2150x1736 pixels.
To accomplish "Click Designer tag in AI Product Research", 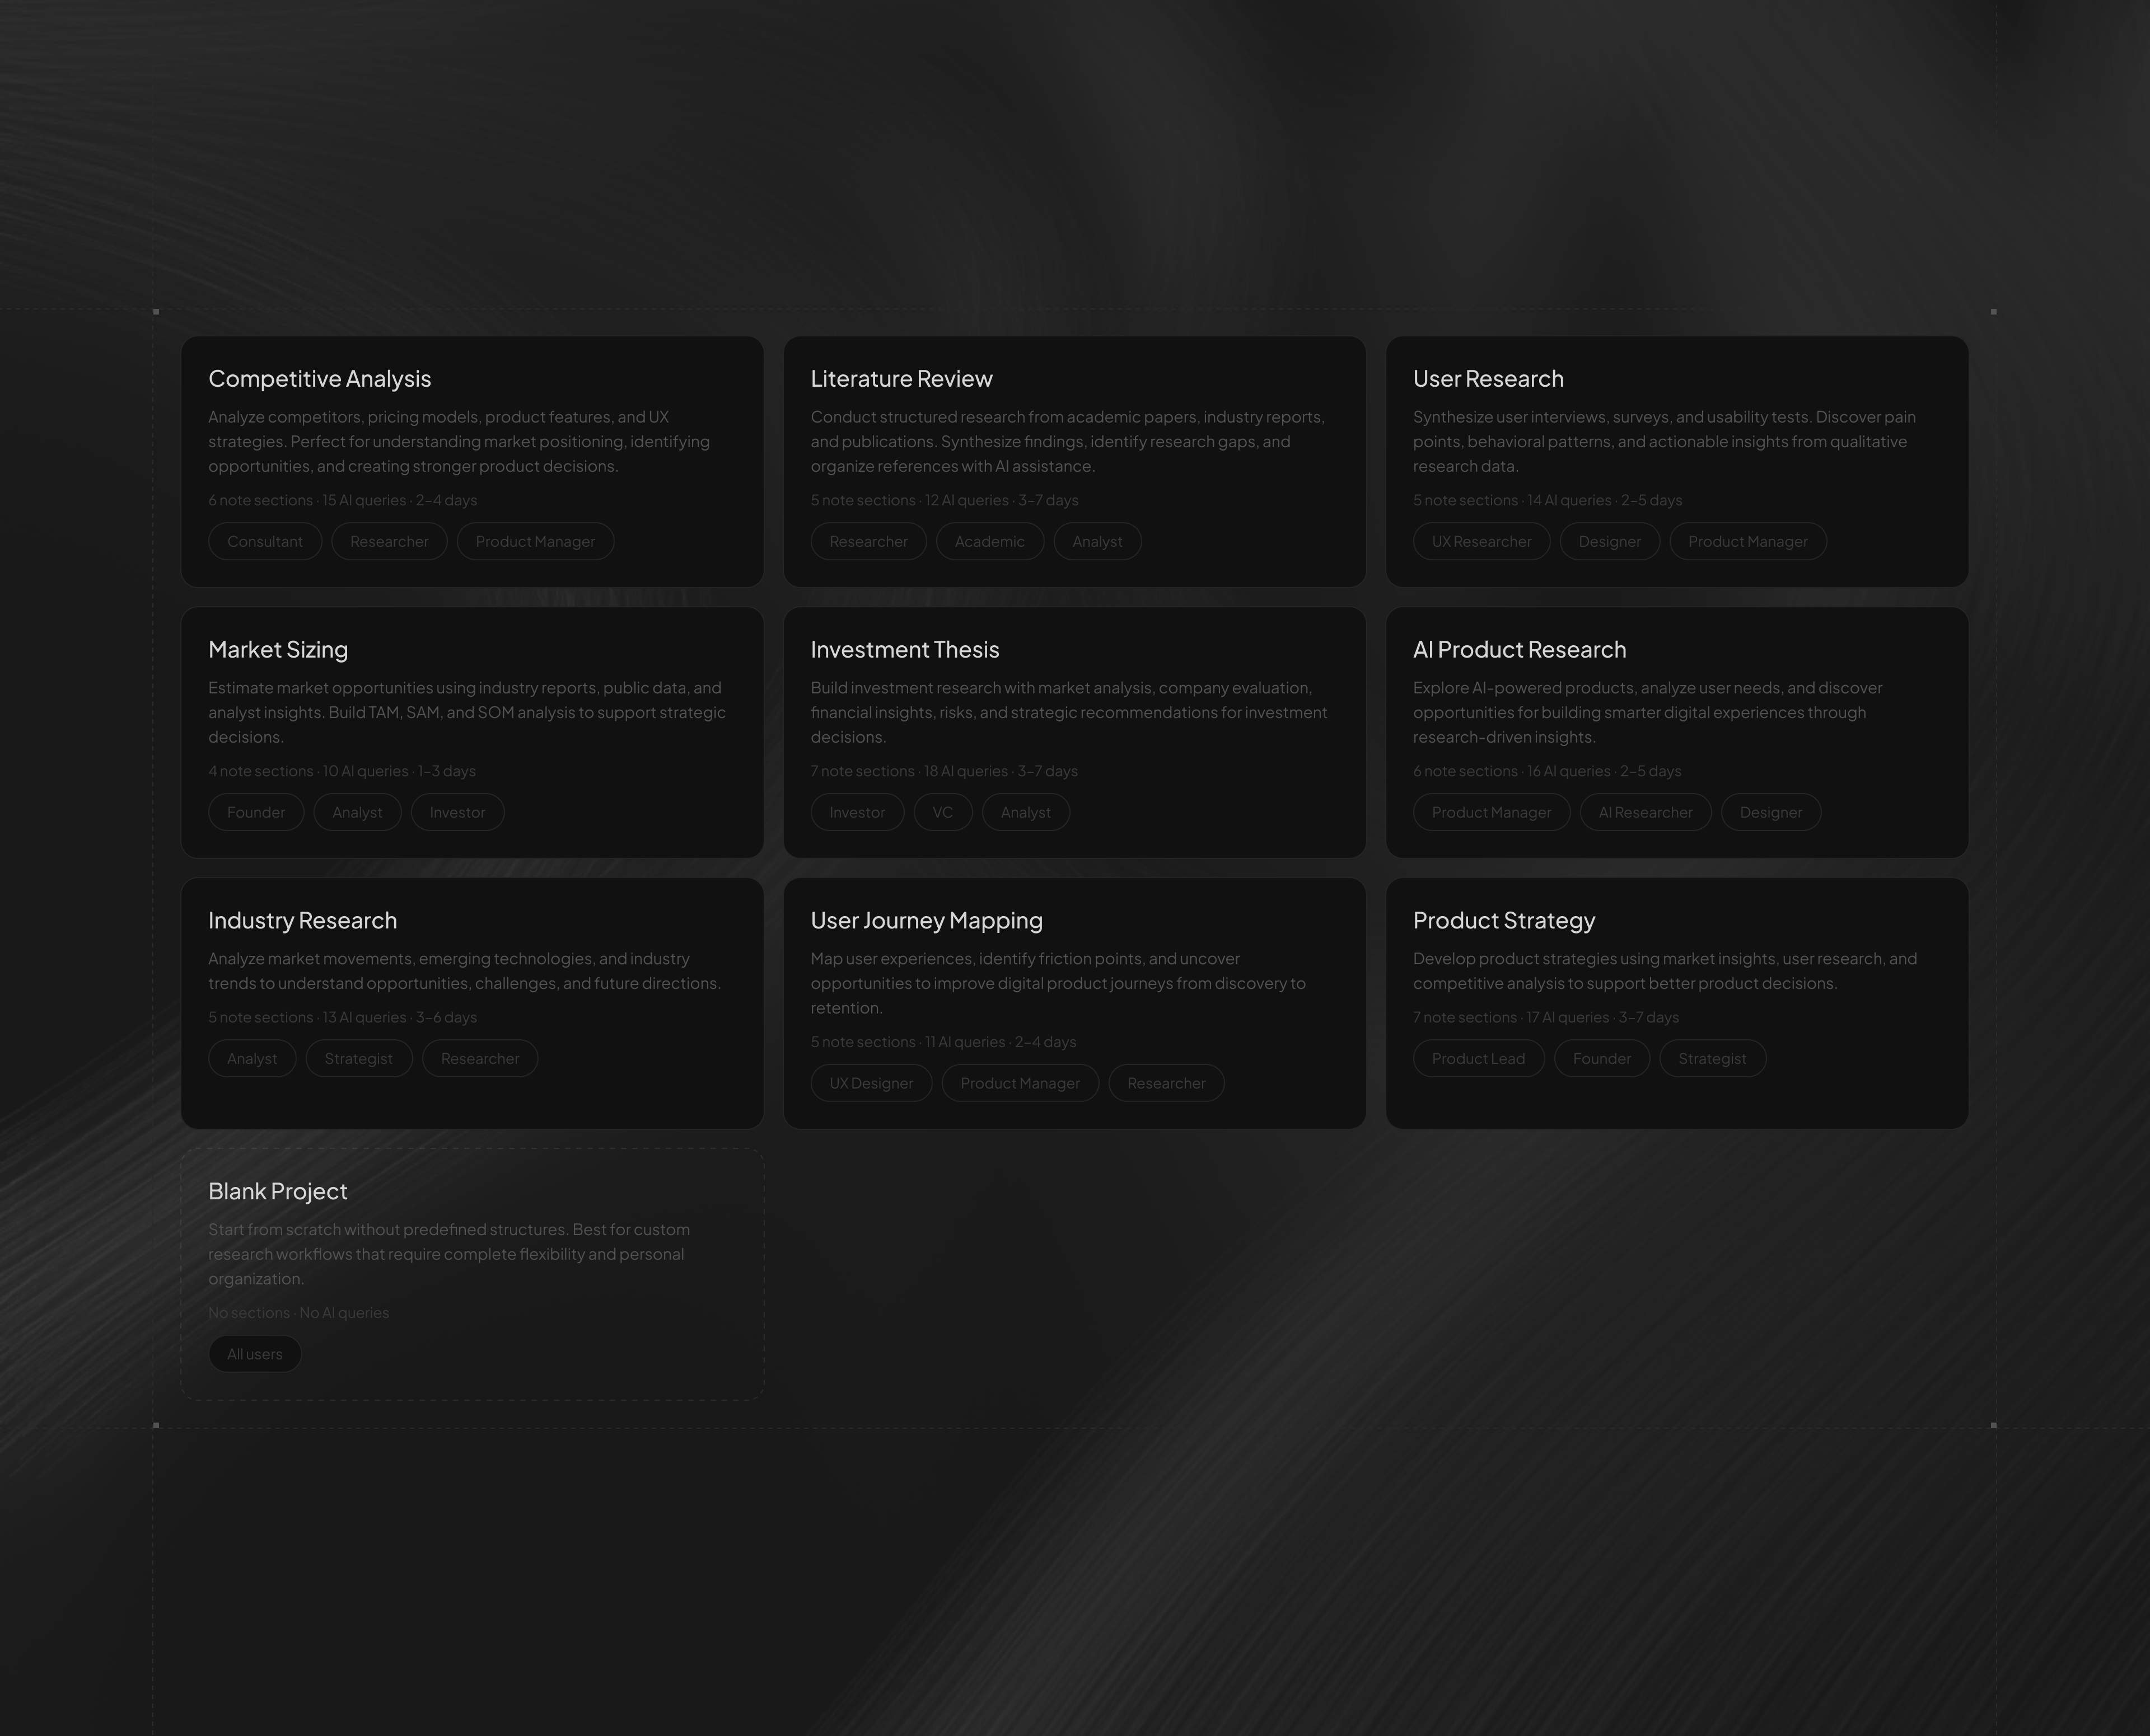I will point(1771,812).
